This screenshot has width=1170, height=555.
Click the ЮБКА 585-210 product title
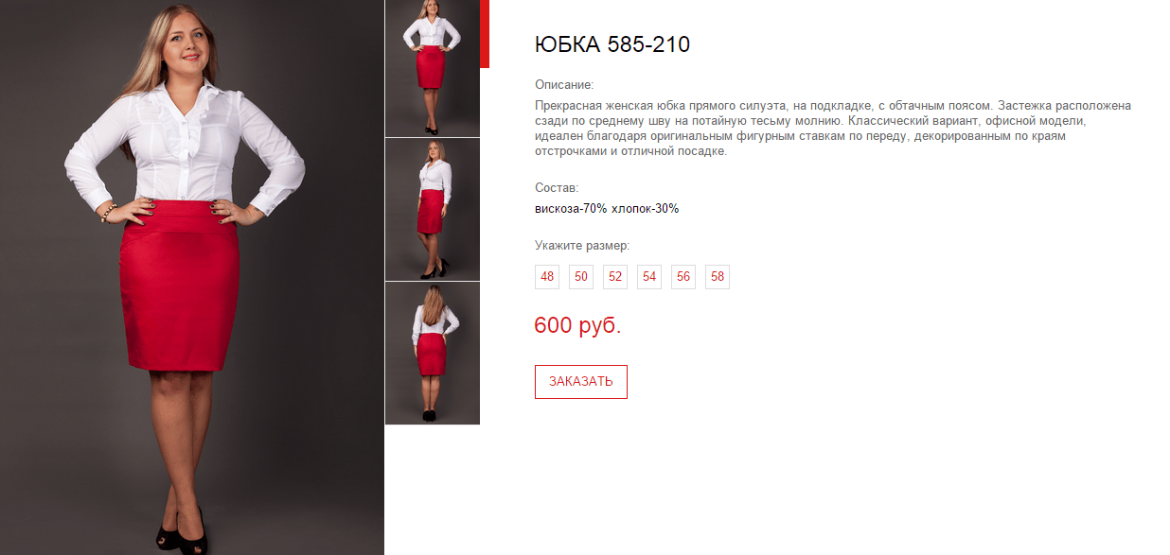click(612, 44)
